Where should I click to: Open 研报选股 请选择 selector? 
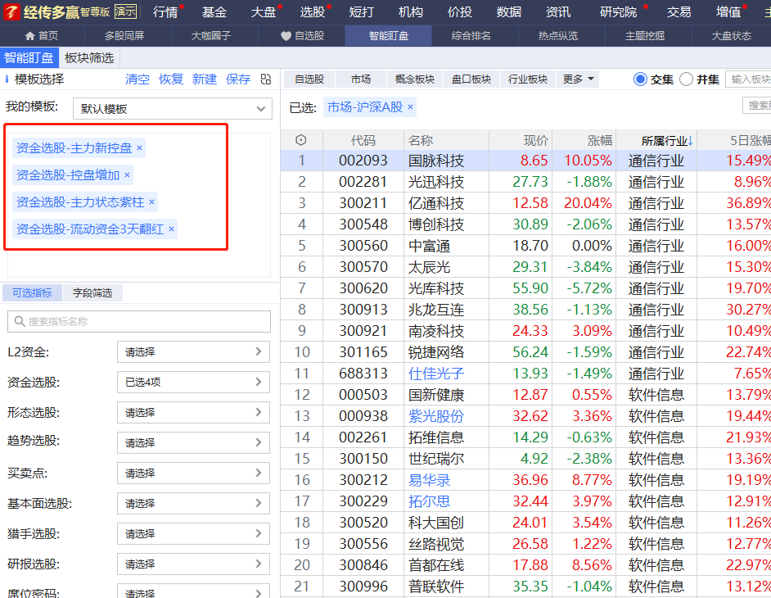(193, 564)
